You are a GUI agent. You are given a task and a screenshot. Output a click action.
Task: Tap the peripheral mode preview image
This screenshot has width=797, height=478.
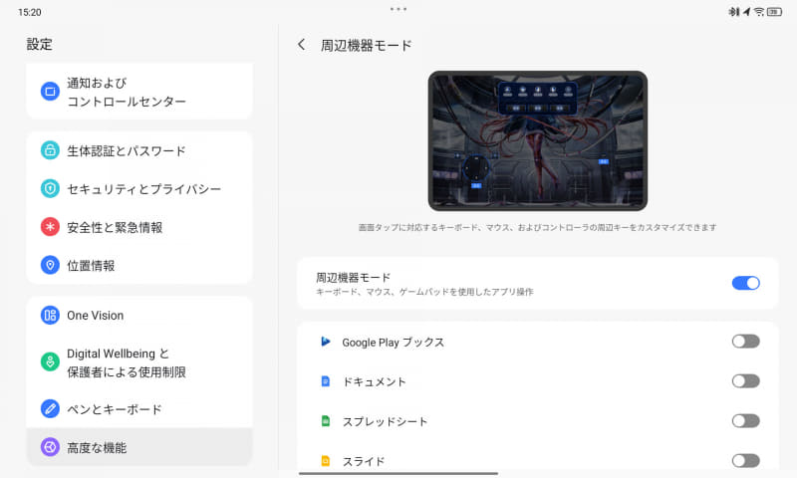coord(538,140)
